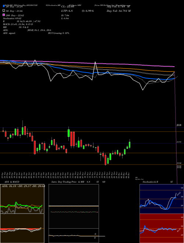This screenshot has height=243, width=184.
Task: Select the '30 Day - 21.66' legend text
Action: click(x=14, y=11)
